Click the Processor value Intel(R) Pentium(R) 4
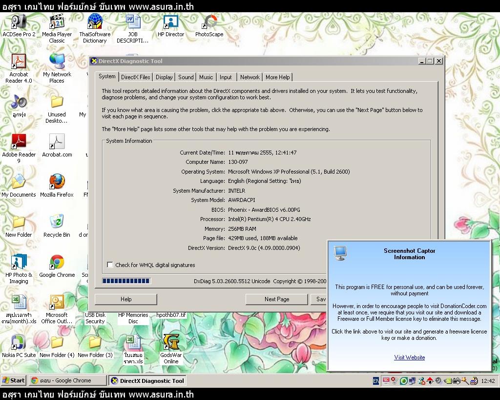Screen dimensions: 500x400 pyautogui.click(x=270, y=219)
